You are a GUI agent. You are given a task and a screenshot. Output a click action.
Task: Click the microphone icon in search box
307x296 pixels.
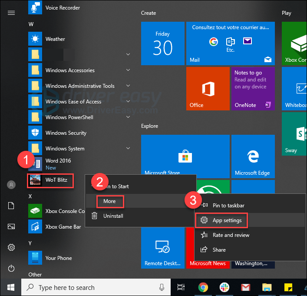[x=162, y=287]
